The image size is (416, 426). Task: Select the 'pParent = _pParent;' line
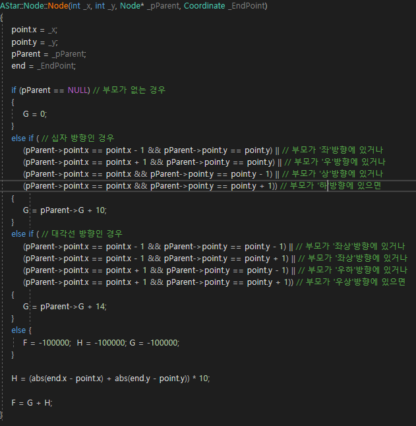49,54
